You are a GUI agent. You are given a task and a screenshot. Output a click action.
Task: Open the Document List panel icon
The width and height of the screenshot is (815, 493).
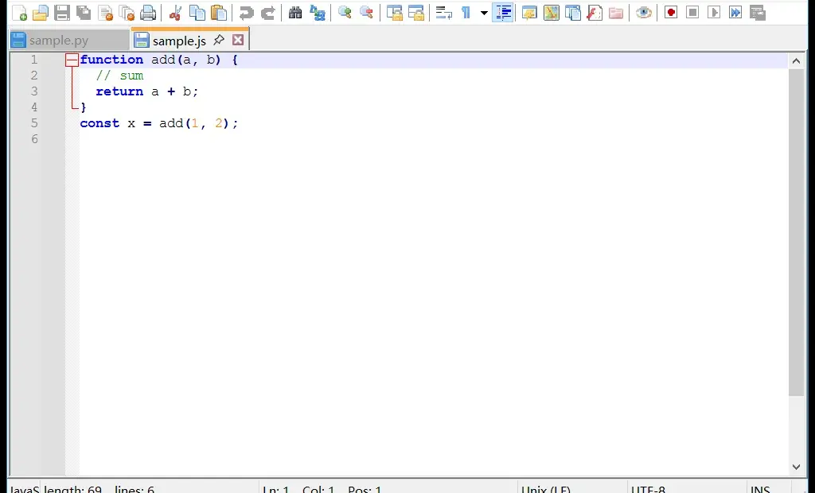pyautogui.click(x=573, y=13)
